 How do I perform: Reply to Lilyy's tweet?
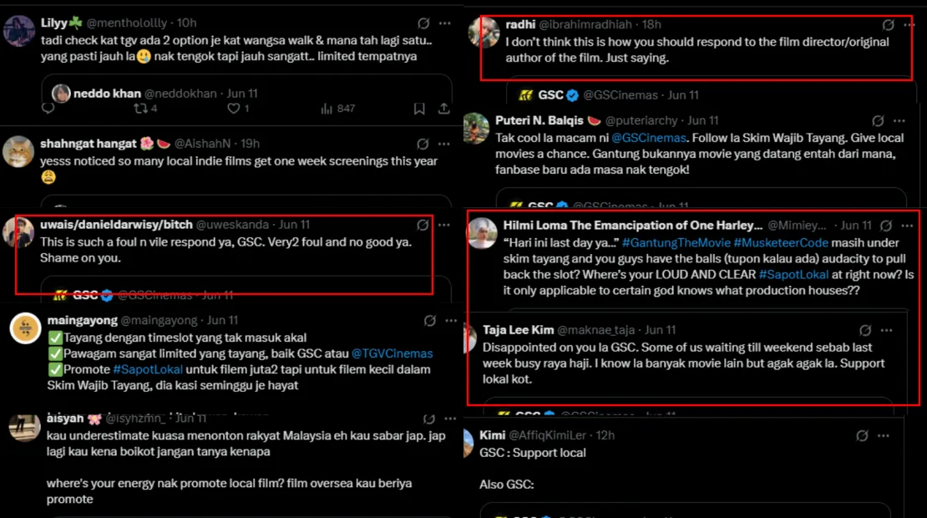(48, 109)
